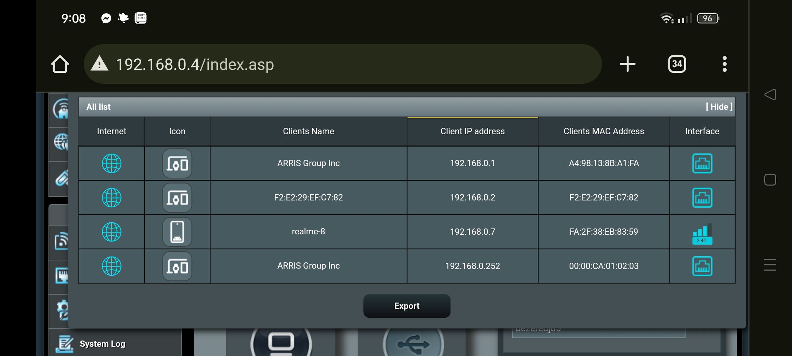Open the browser three-dot menu

coord(724,64)
